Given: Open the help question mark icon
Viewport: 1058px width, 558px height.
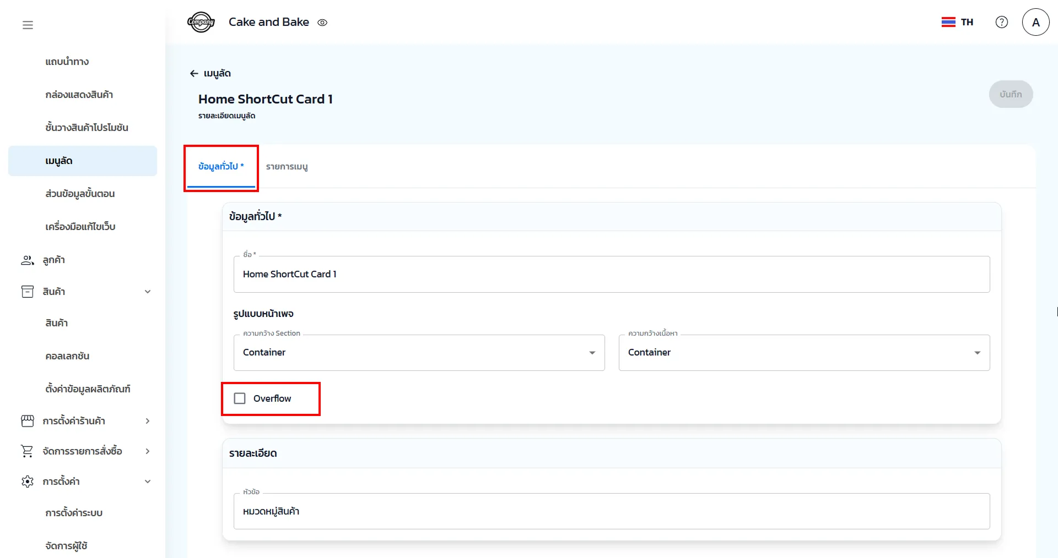Looking at the screenshot, I should 1001,22.
